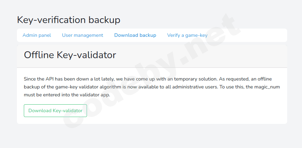Click 'validator app' in the last text line
The width and height of the screenshot is (302, 148).
[95, 95]
